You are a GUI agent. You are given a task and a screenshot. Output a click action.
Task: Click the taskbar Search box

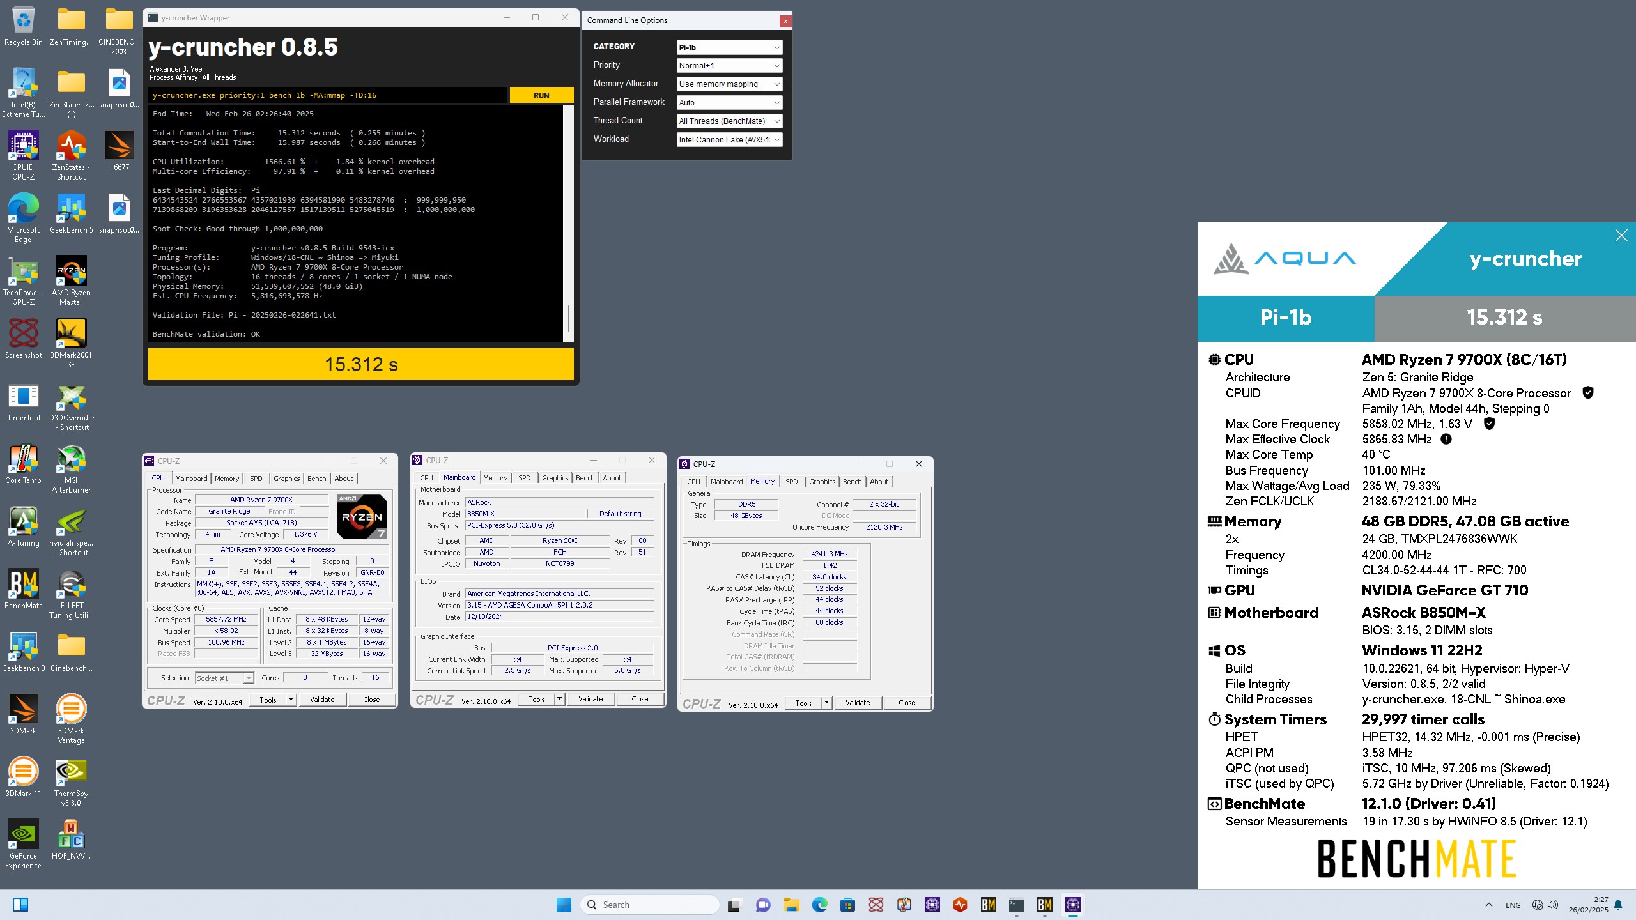[x=650, y=905]
